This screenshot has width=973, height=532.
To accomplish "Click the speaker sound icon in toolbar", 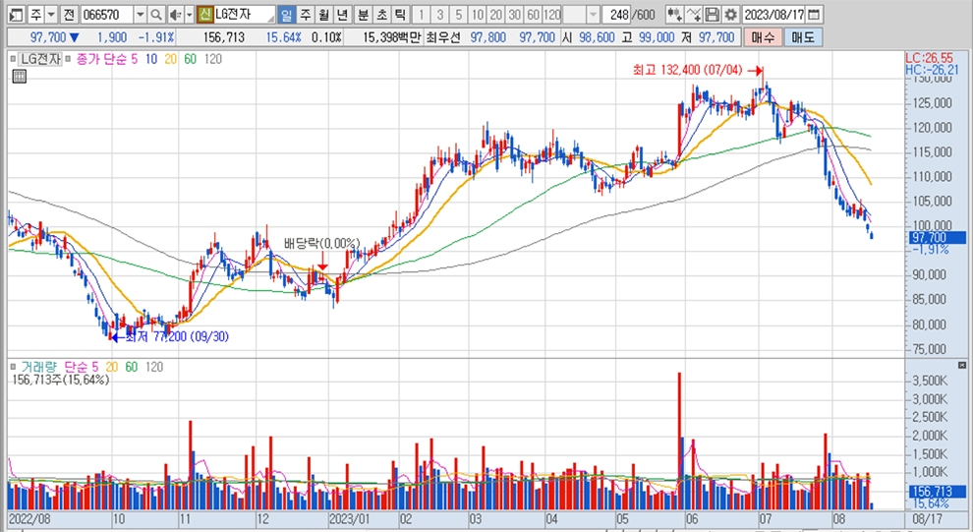I will tap(174, 15).
